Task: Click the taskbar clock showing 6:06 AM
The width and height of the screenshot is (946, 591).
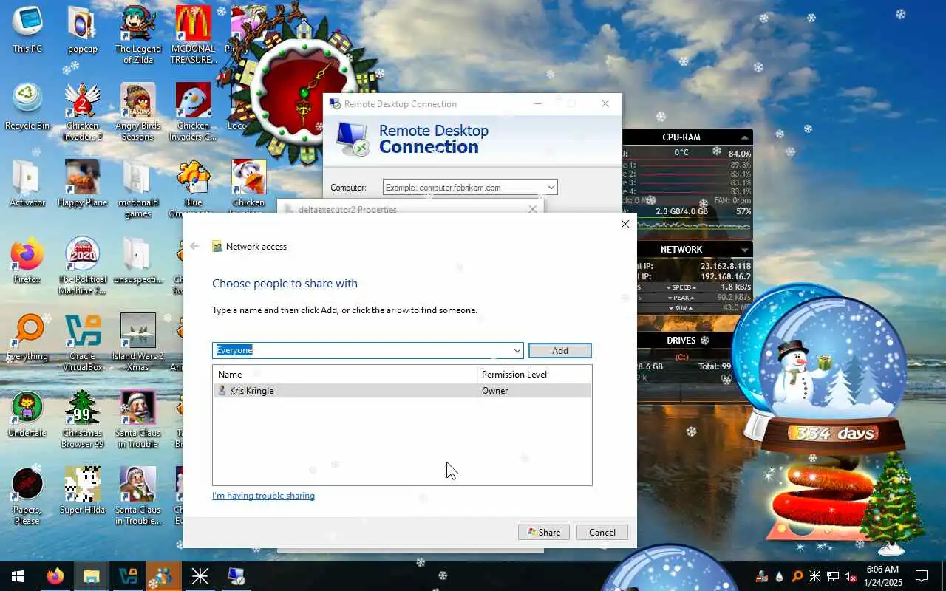Action: (x=882, y=576)
